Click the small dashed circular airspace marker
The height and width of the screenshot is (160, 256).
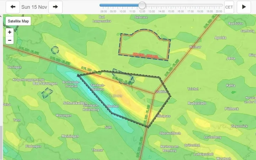[55, 50]
